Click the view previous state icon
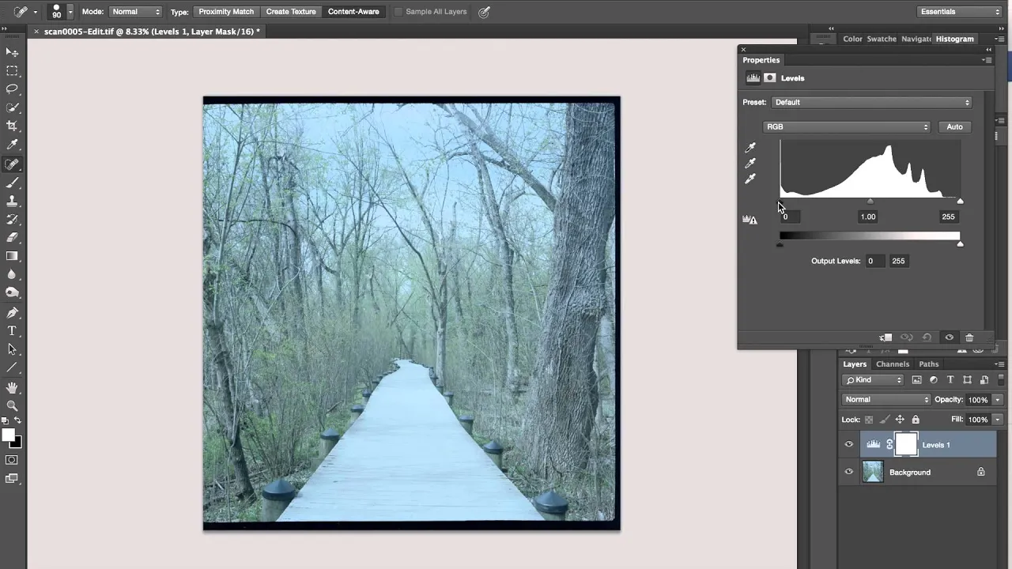This screenshot has height=569, width=1012. 907,337
